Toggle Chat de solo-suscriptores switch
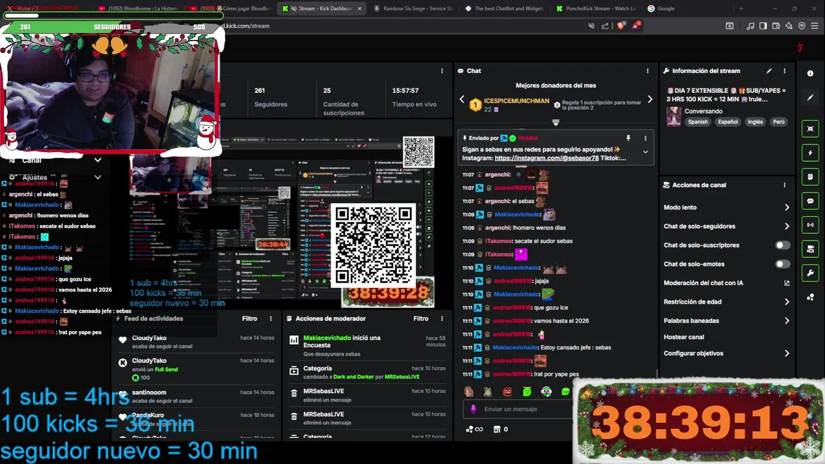825x464 pixels. [782, 245]
